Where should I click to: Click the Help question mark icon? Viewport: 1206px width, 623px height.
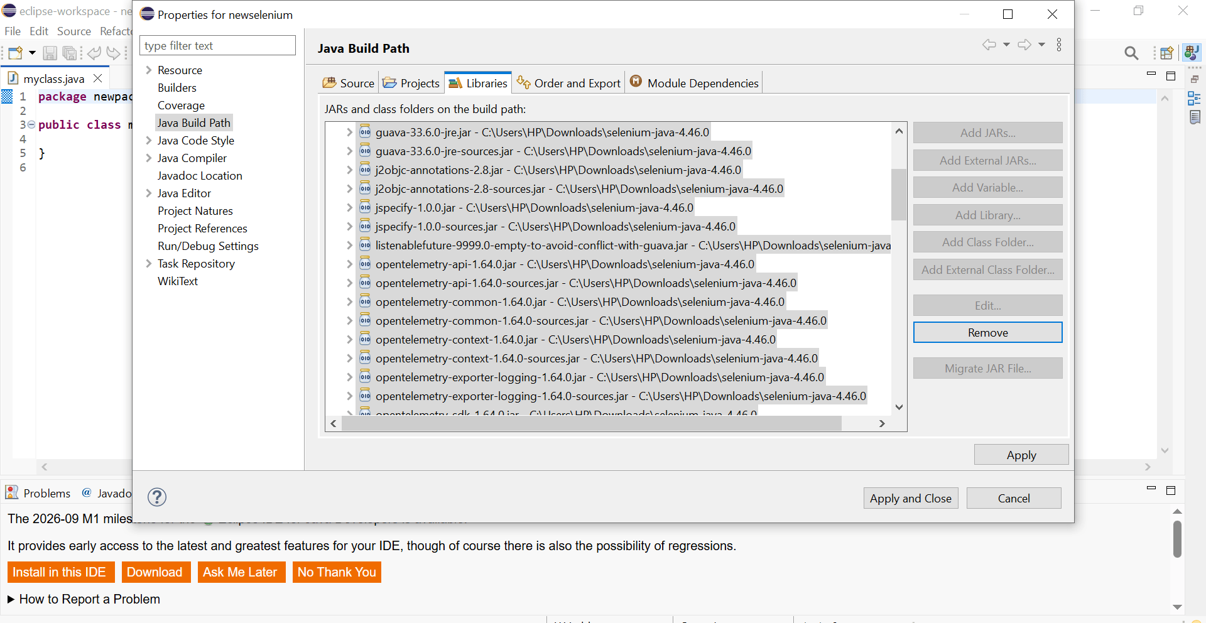pos(157,497)
